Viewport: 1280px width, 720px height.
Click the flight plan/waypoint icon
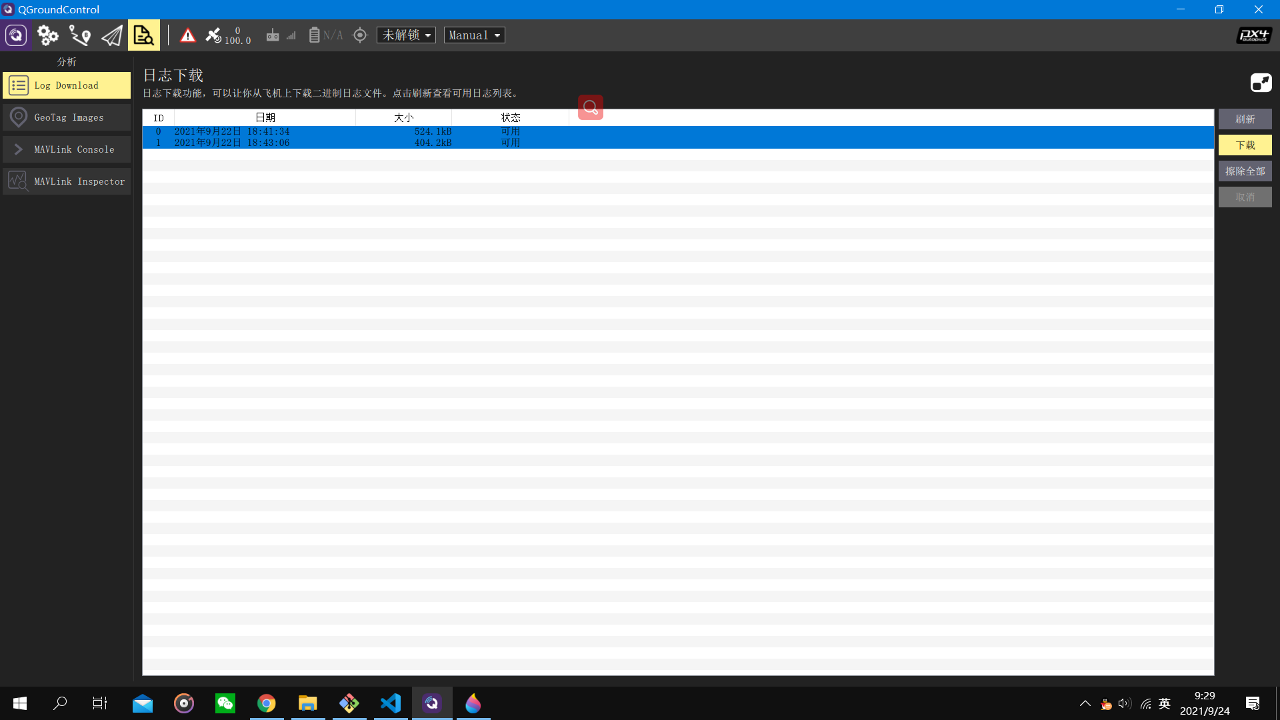[79, 35]
